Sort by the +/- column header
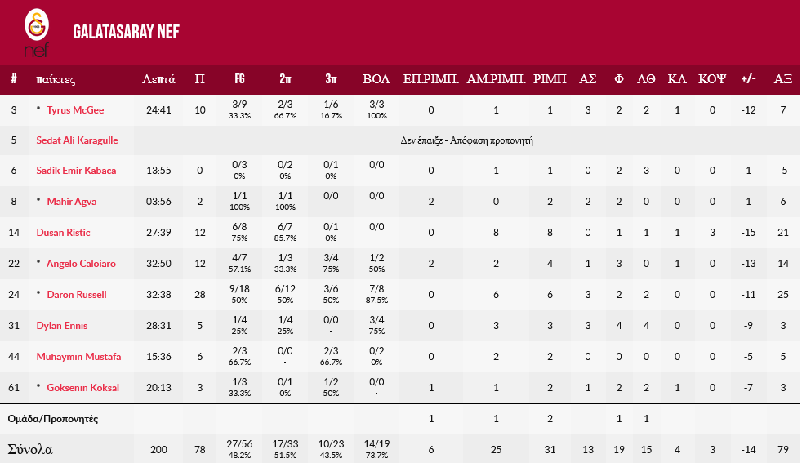Image resolution: width=802 pixels, height=463 pixels. [x=748, y=80]
